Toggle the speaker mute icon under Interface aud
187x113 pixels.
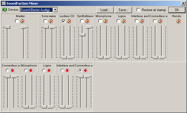(x=142, y=21)
